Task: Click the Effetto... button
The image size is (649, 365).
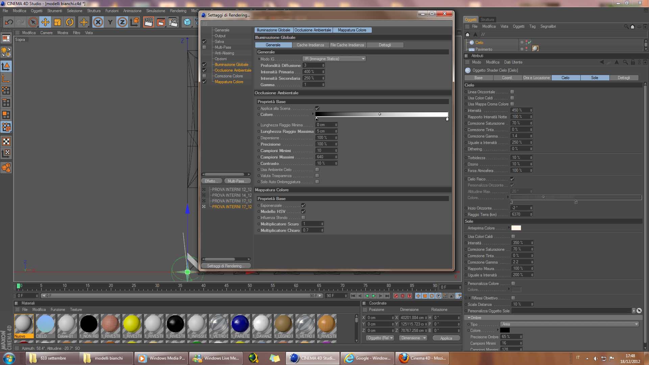Action: point(212,181)
